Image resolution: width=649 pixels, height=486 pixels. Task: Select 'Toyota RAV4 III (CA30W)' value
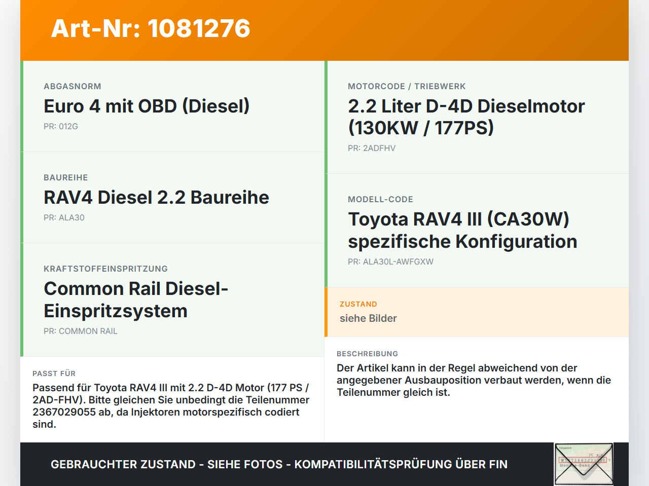tap(462, 230)
